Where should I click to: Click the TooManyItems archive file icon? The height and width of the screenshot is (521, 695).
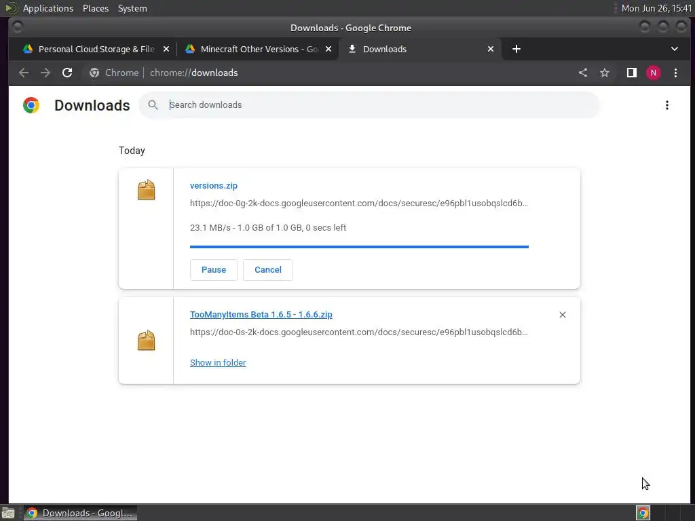point(147,341)
